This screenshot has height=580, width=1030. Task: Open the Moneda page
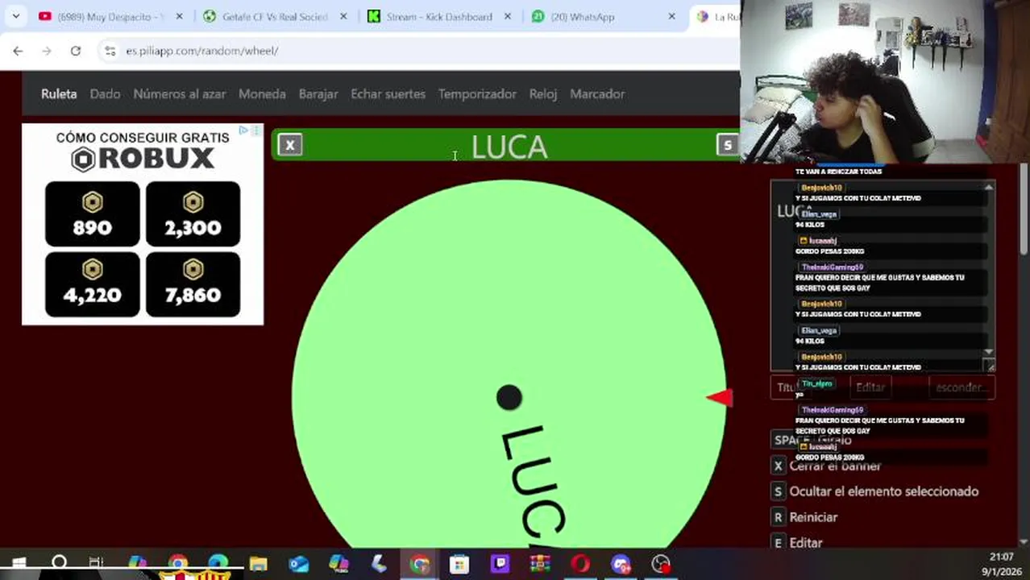262,94
